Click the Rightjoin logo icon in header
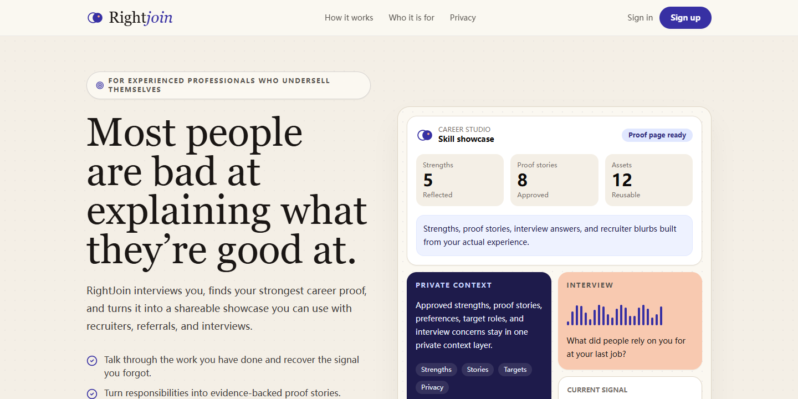Screen dimensions: 798x399 (95, 18)
